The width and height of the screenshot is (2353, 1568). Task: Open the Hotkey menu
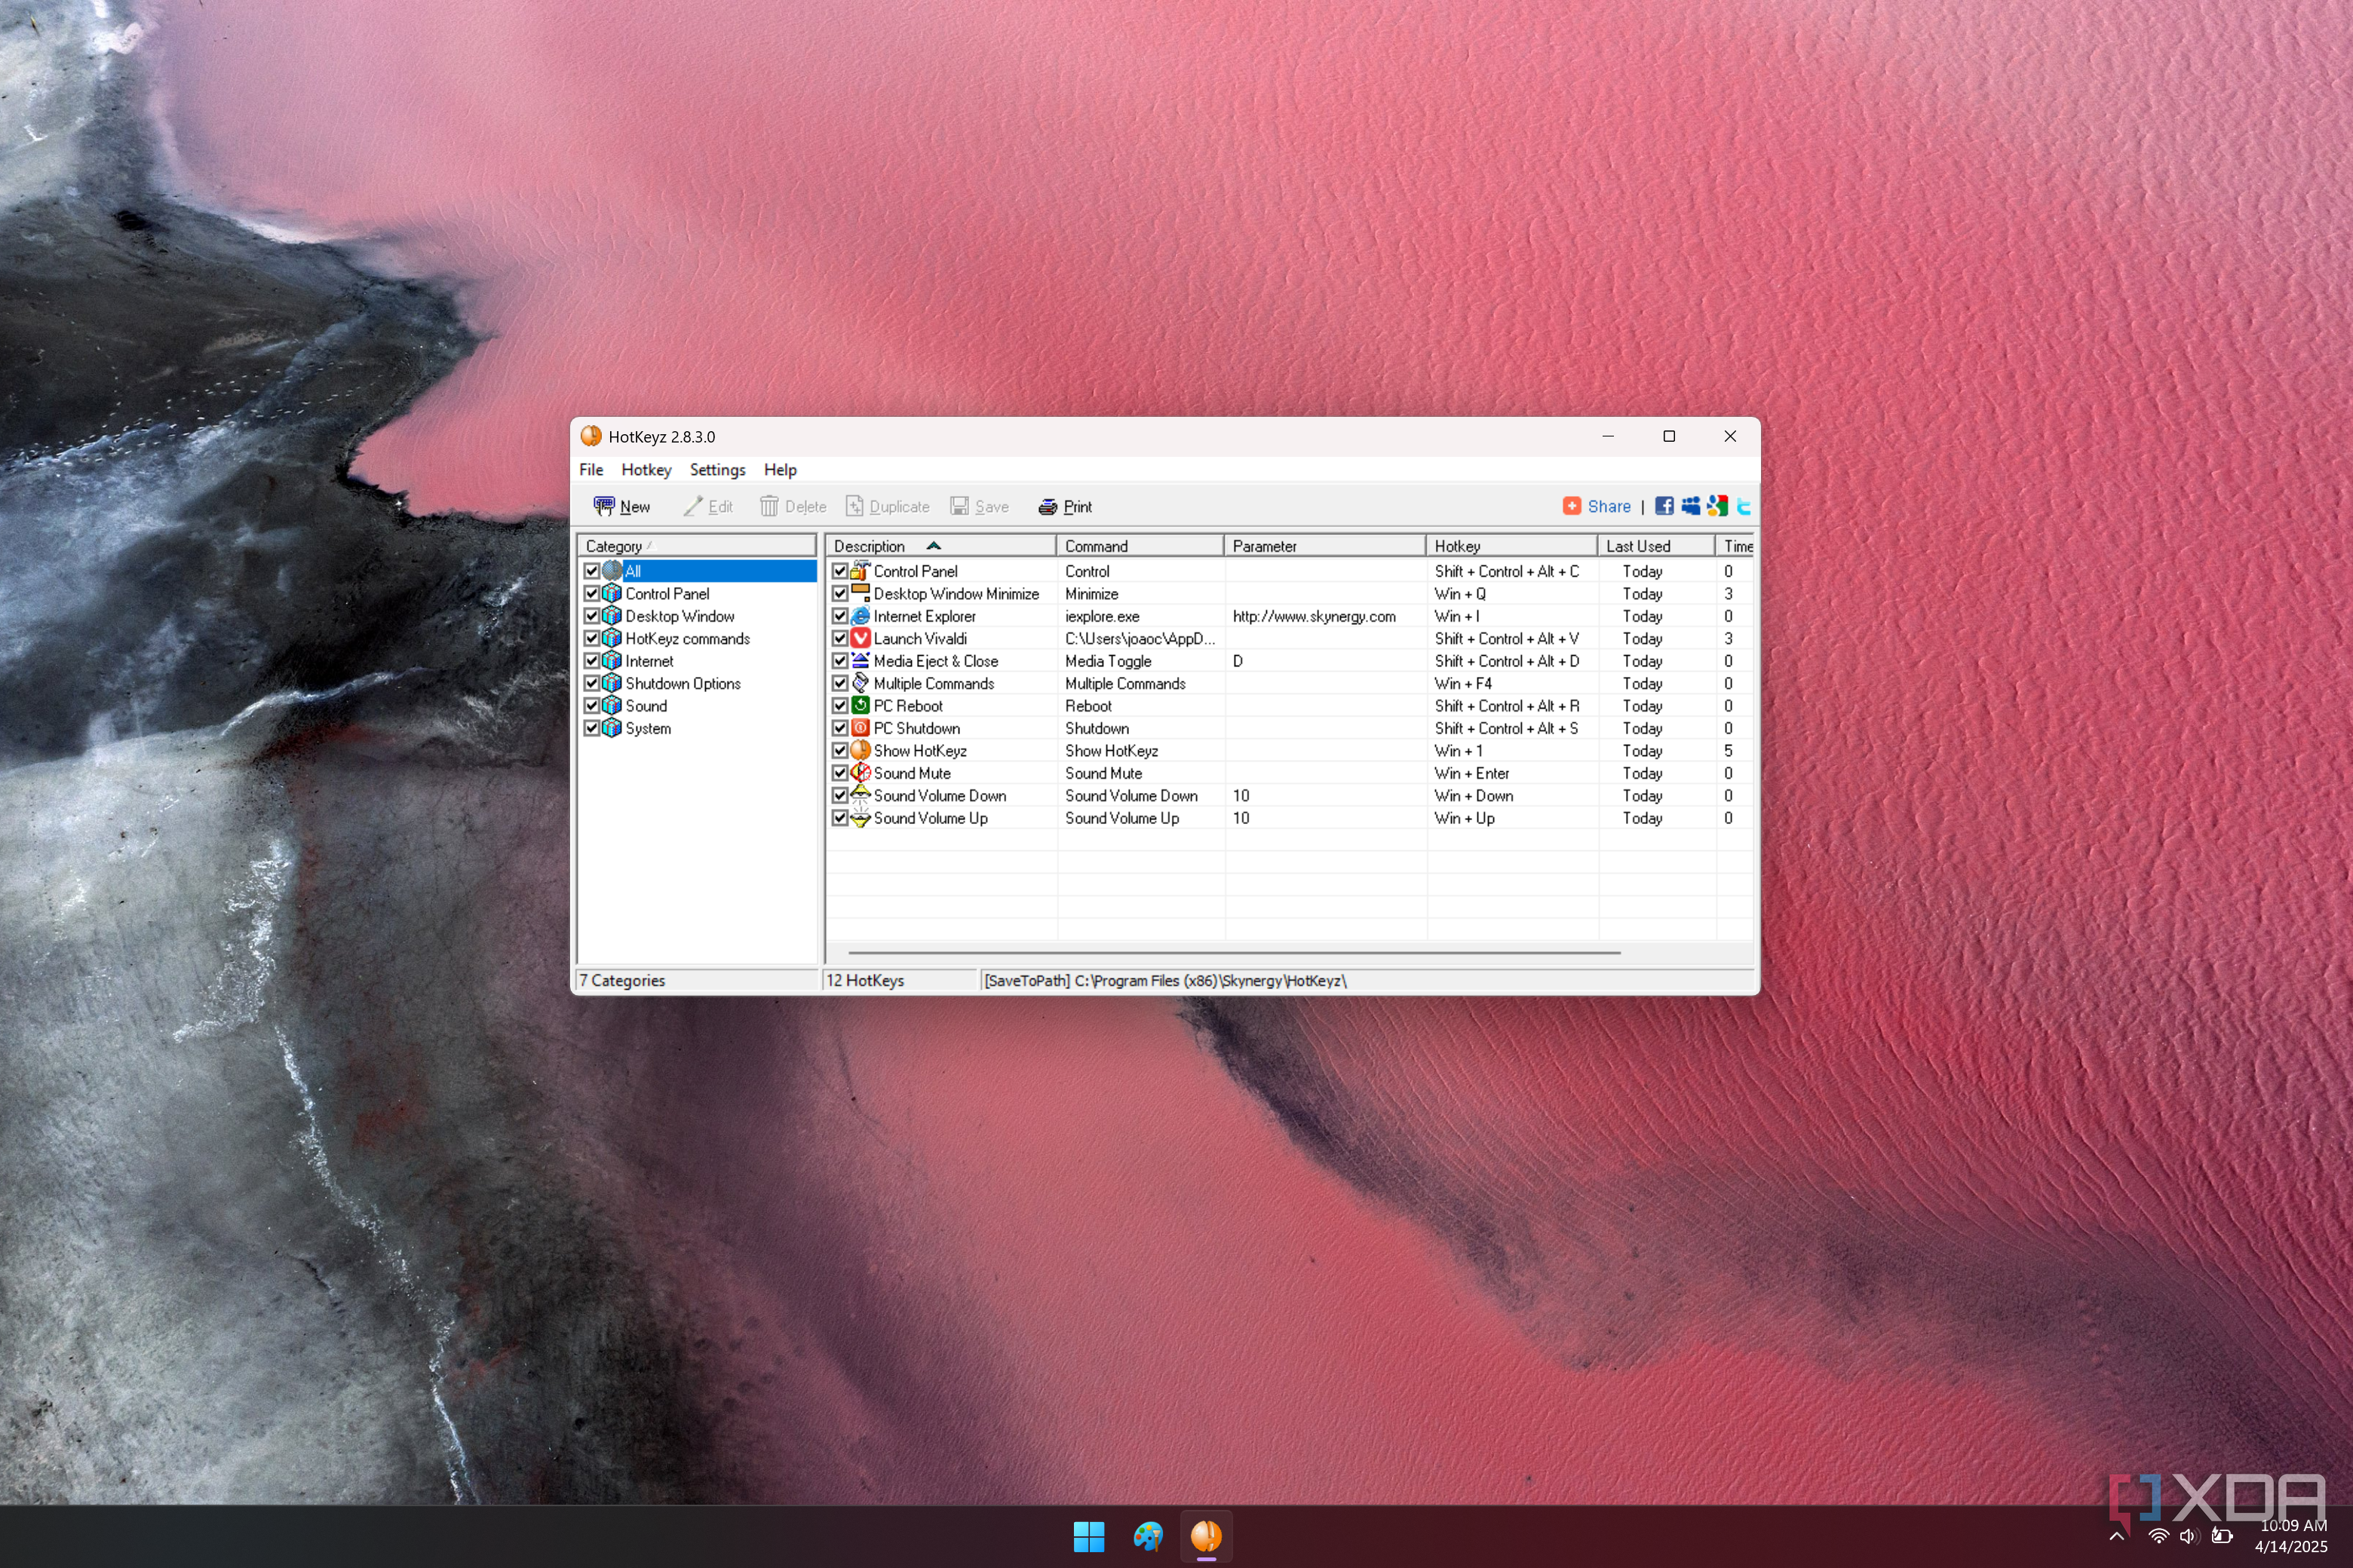(x=646, y=470)
